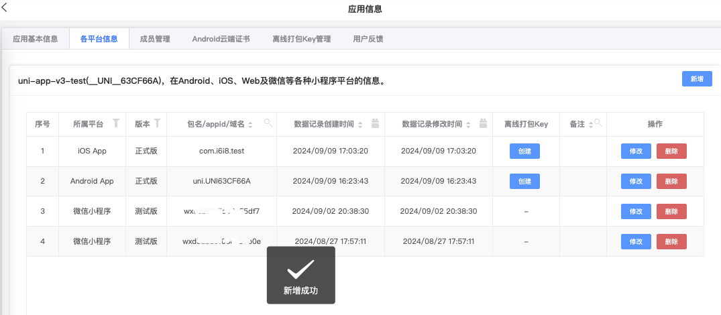Open the Android云端证书 tab
Image resolution: width=721 pixels, height=315 pixels.
click(x=221, y=39)
